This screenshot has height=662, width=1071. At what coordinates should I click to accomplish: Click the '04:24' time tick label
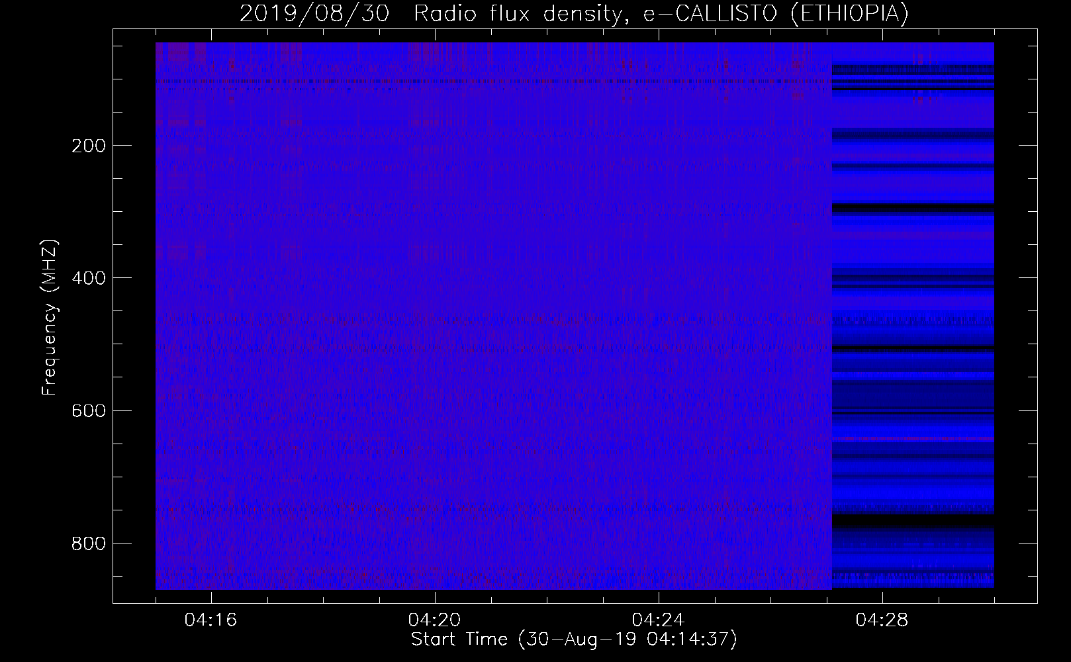click(659, 620)
